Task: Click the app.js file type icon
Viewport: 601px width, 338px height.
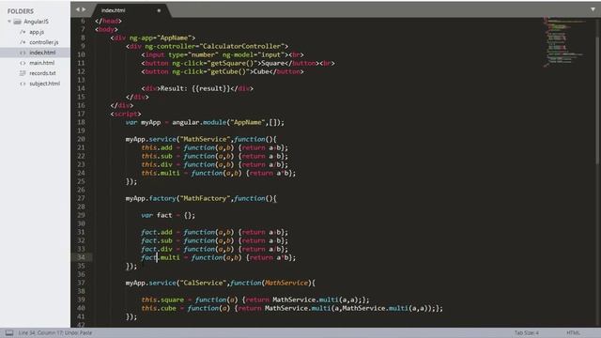Action: coord(23,32)
